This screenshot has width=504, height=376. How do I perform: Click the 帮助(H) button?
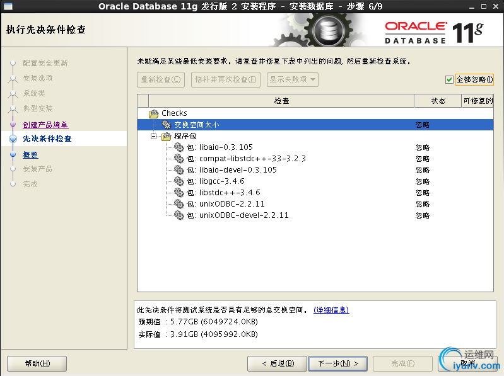(x=37, y=363)
